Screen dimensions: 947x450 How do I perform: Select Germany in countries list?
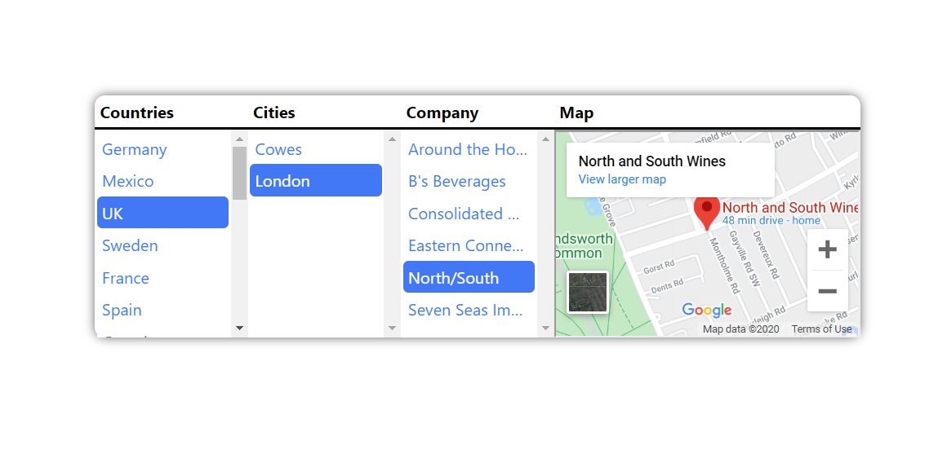(x=135, y=149)
